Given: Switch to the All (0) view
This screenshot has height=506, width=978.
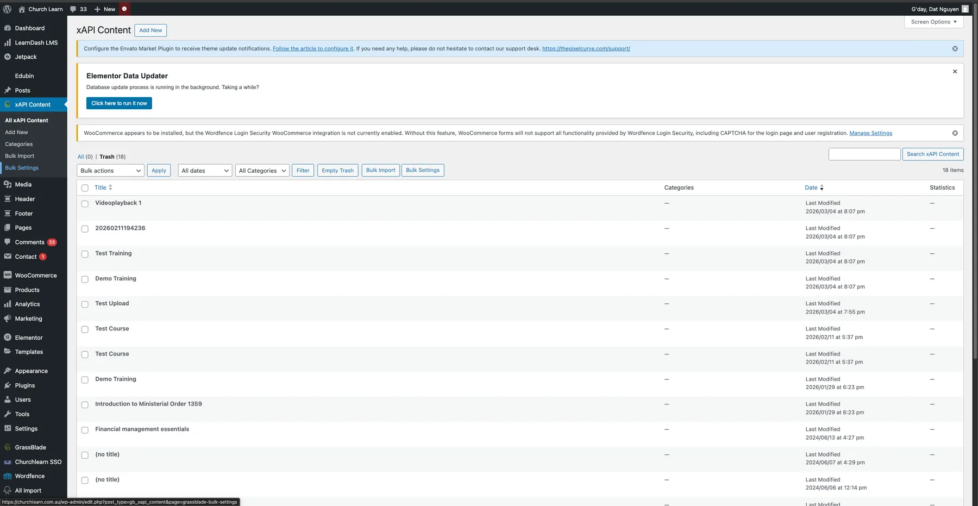Looking at the screenshot, I should pos(85,157).
